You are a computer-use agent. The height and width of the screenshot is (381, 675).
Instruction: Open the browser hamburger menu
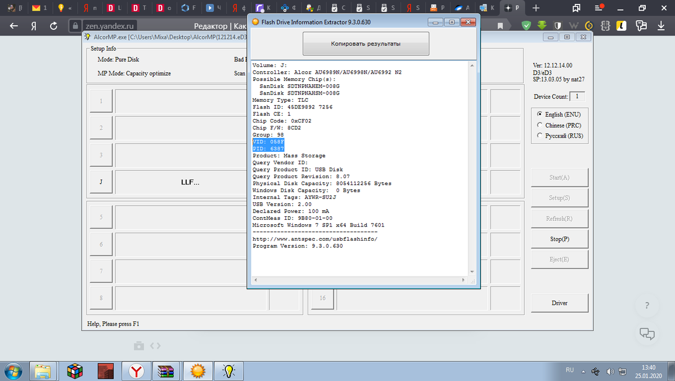[x=598, y=8]
